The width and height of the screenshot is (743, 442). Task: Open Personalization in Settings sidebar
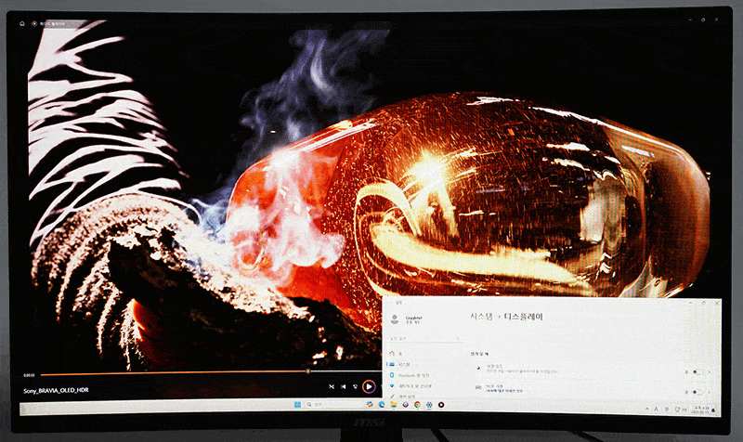[x=403, y=396]
